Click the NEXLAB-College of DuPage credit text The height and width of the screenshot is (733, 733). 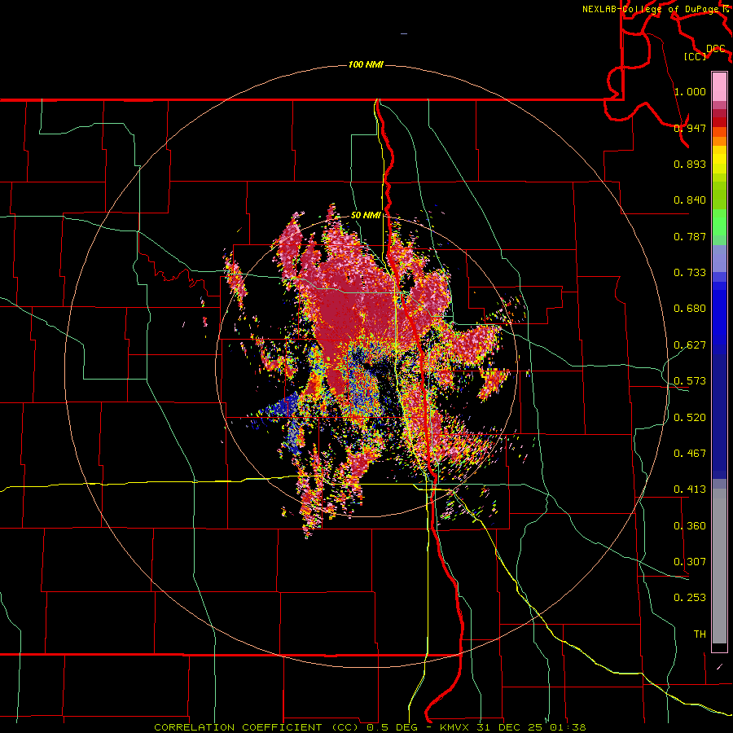click(x=652, y=9)
